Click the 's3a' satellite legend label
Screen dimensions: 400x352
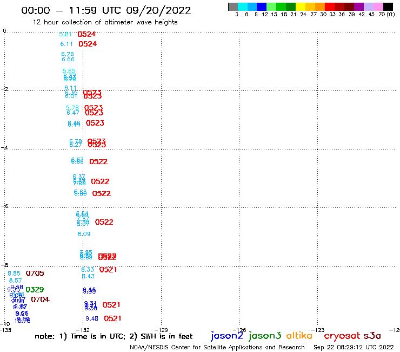tap(372, 336)
